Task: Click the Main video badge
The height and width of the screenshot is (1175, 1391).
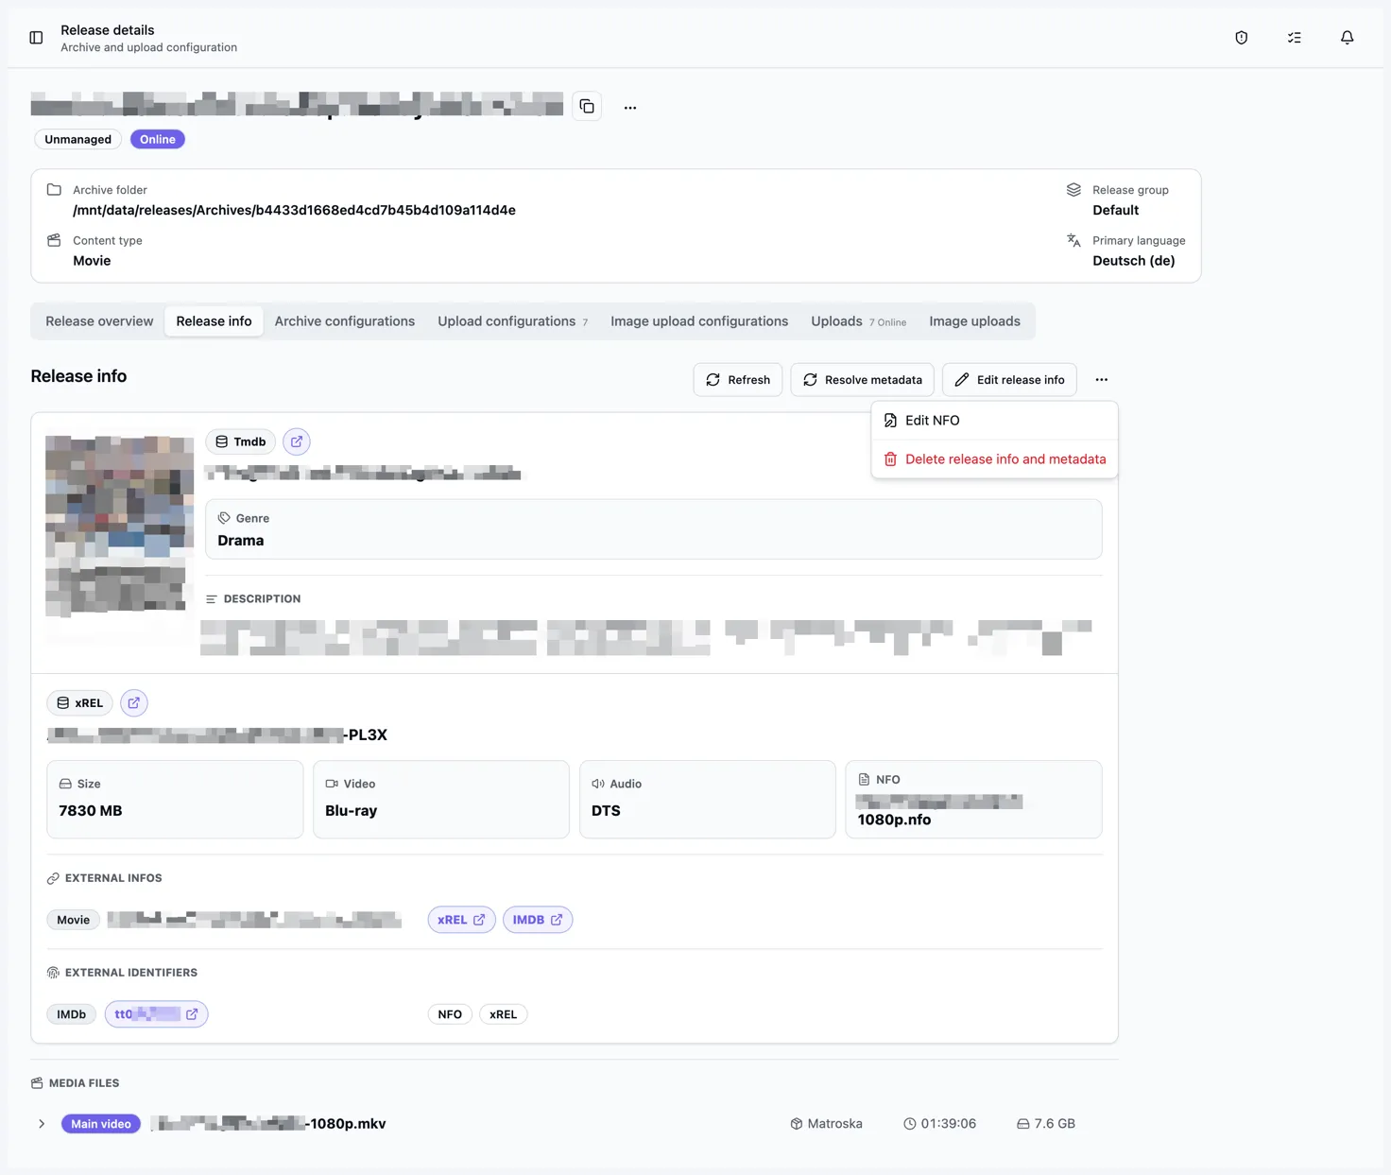Action: pos(101,1124)
